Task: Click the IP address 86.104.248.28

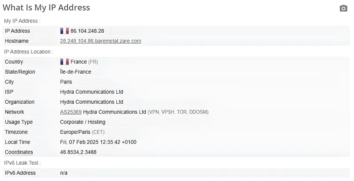Action: pyautogui.click(x=87, y=31)
